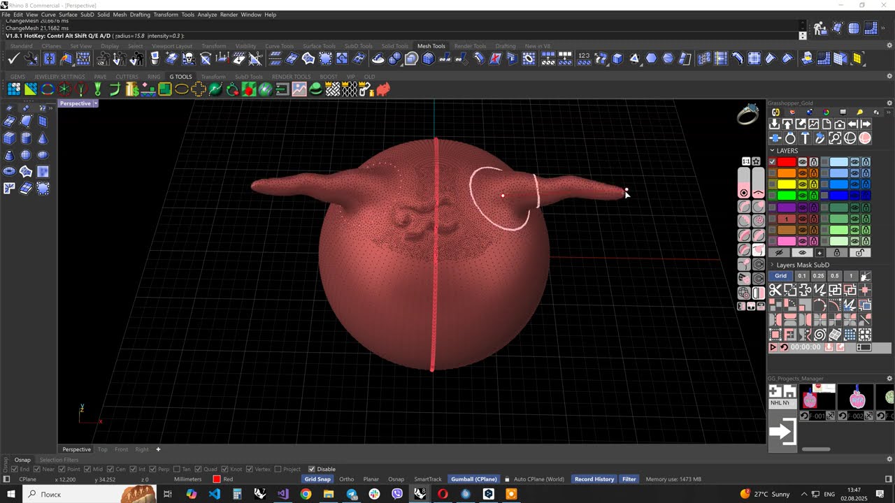The image size is (895, 503).
Task: Click the running figure icon at top right
Action: click(x=820, y=29)
